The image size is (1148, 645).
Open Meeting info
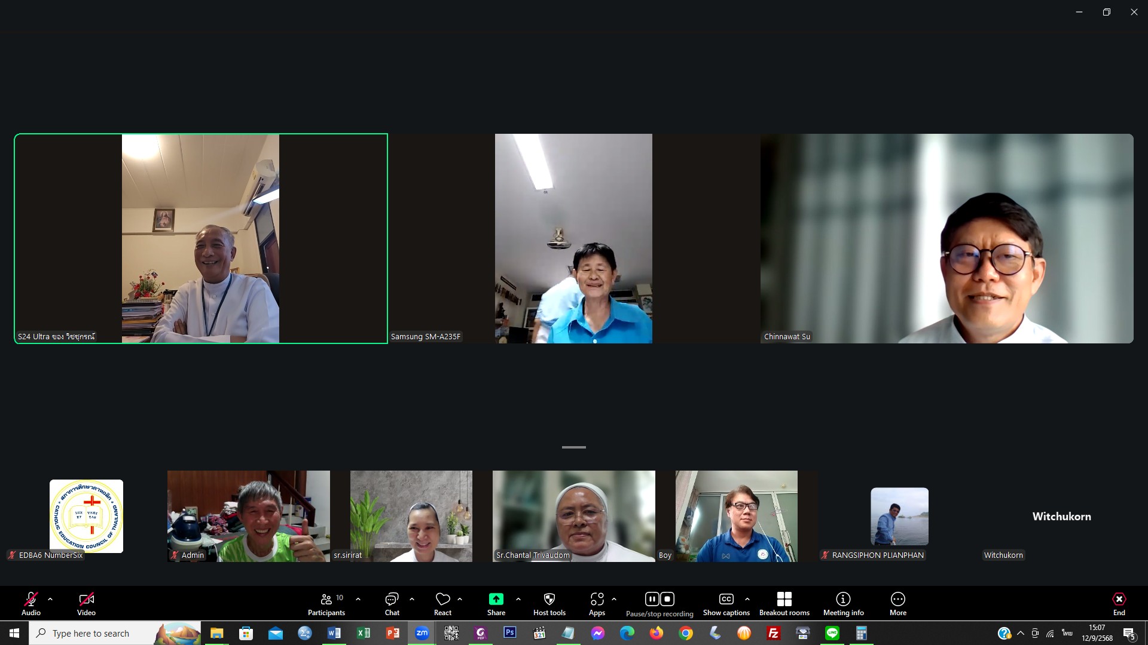click(843, 603)
